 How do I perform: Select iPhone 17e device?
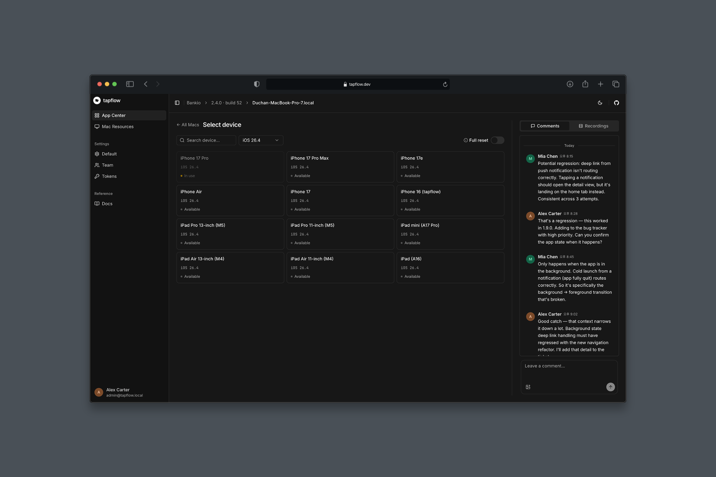(450, 167)
